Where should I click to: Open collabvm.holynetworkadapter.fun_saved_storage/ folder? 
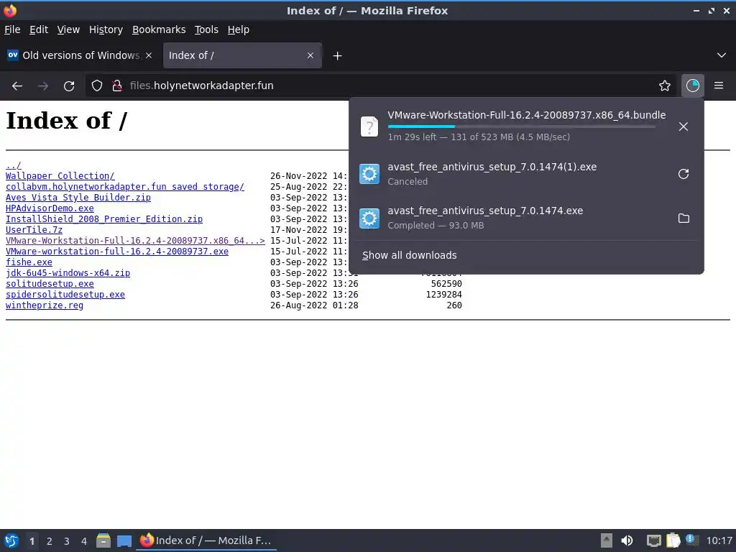(125, 187)
